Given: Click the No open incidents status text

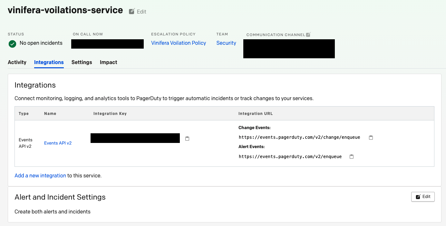Looking at the screenshot, I should point(41,43).
